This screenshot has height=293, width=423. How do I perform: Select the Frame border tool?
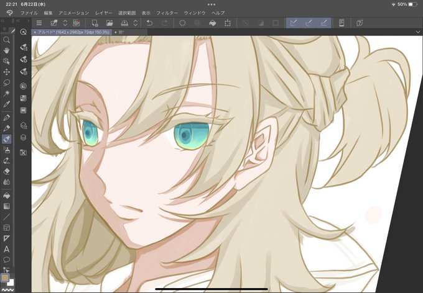tap(6, 228)
